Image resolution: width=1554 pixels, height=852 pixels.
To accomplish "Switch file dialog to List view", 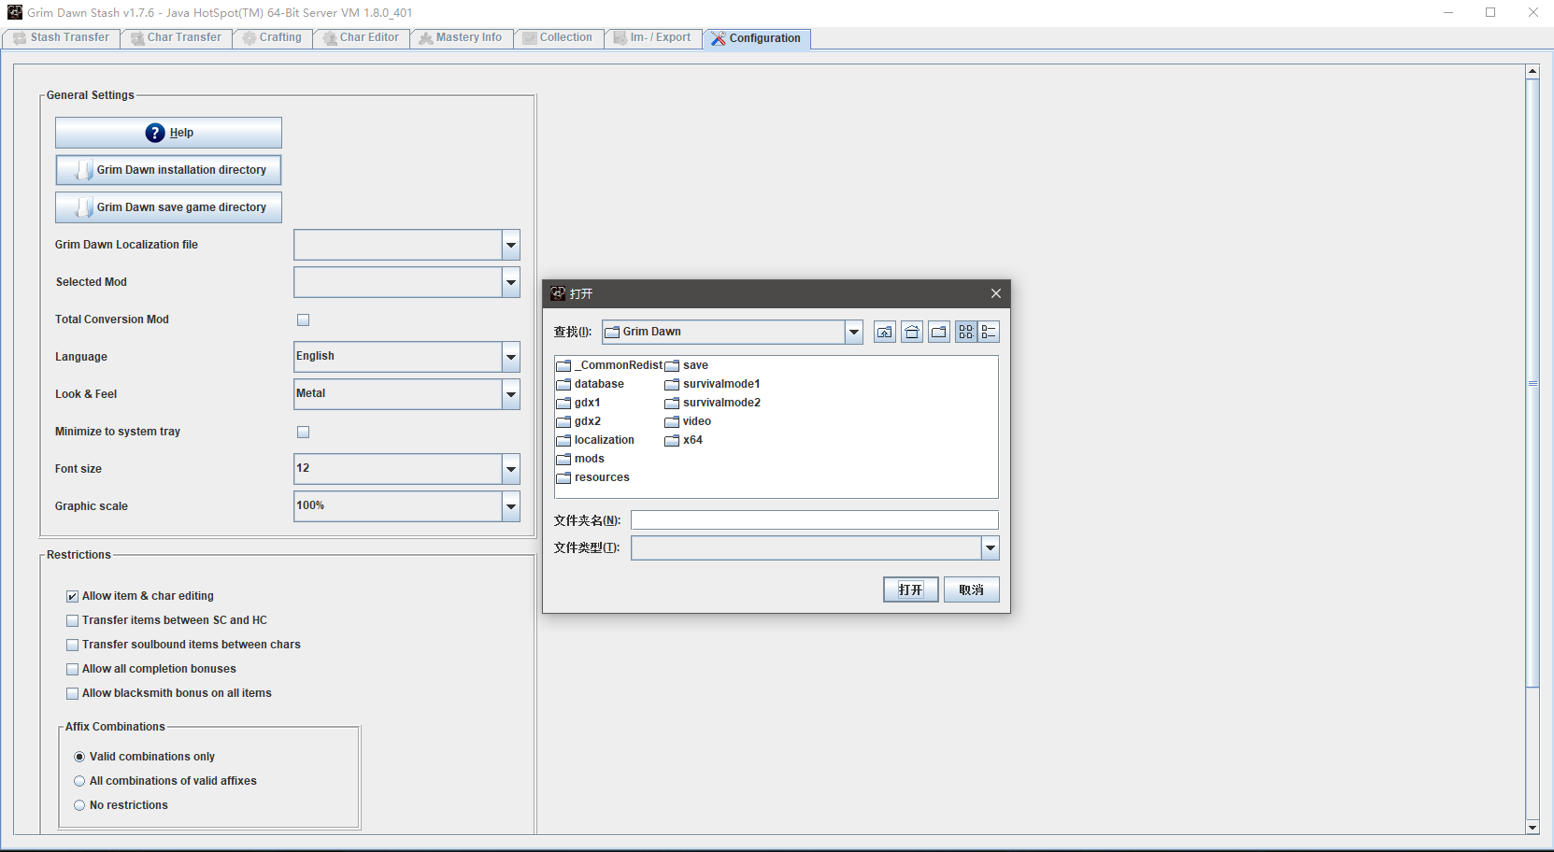I will tap(966, 332).
